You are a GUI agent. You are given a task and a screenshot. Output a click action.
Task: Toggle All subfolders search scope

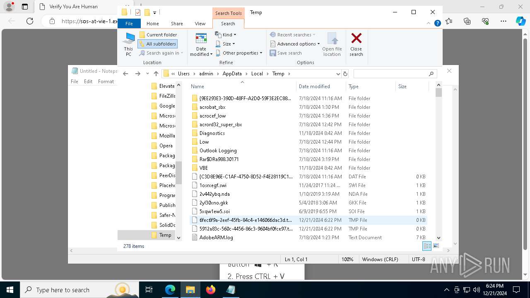[158, 44]
